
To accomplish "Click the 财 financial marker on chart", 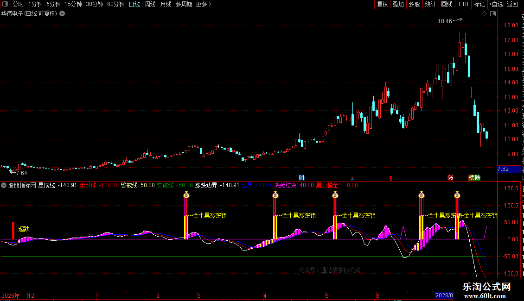I will [x=301, y=177].
